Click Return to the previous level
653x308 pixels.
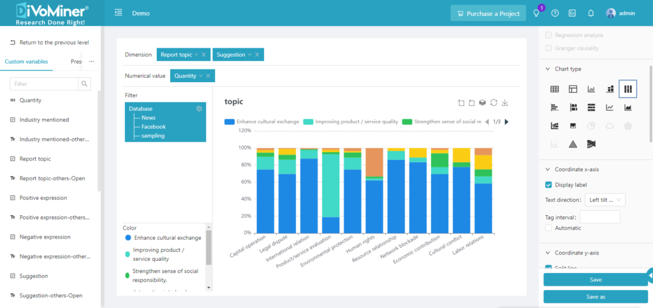point(49,43)
